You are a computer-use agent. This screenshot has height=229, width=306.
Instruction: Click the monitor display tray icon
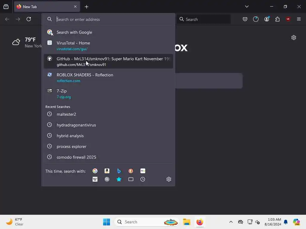[250, 222]
